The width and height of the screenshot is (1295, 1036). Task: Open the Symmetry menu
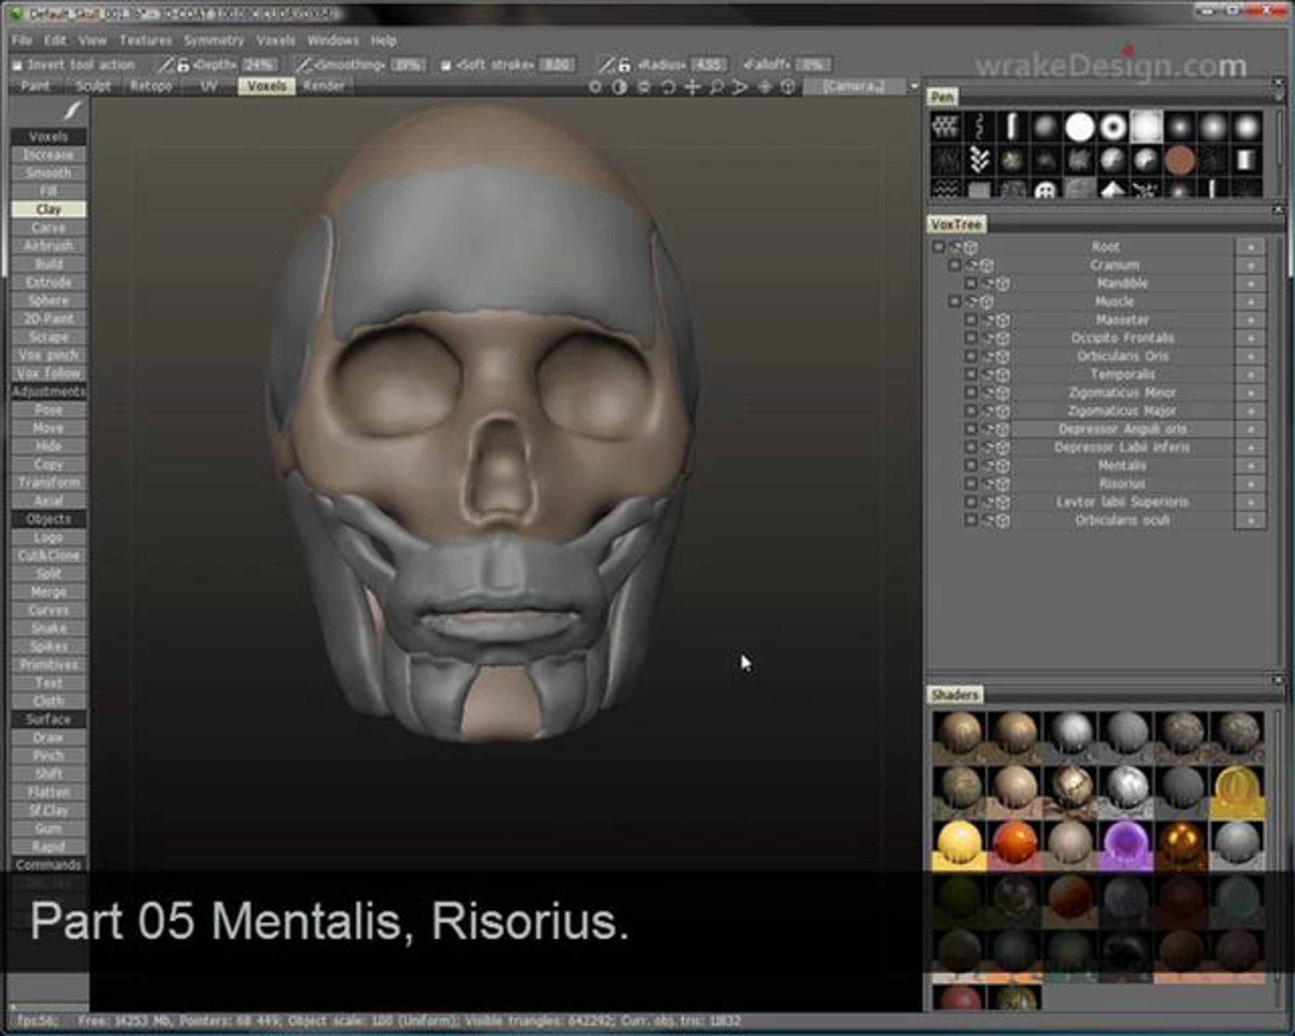(214, 40)
